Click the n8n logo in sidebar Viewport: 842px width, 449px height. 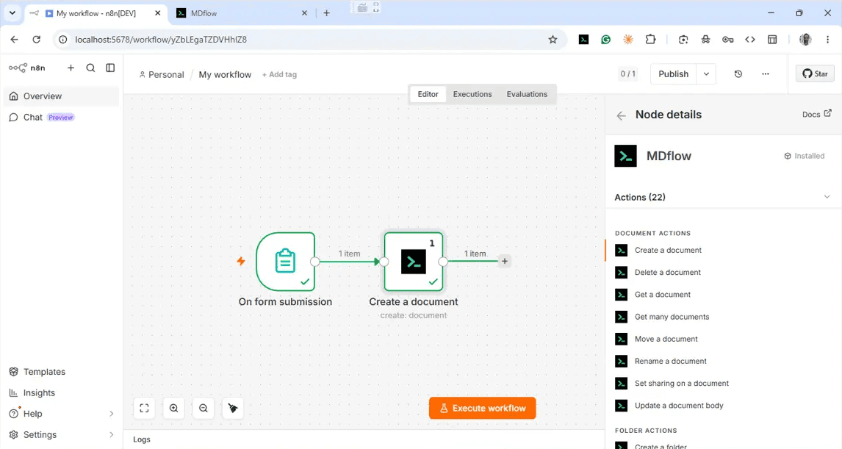[x=27, y=68]
